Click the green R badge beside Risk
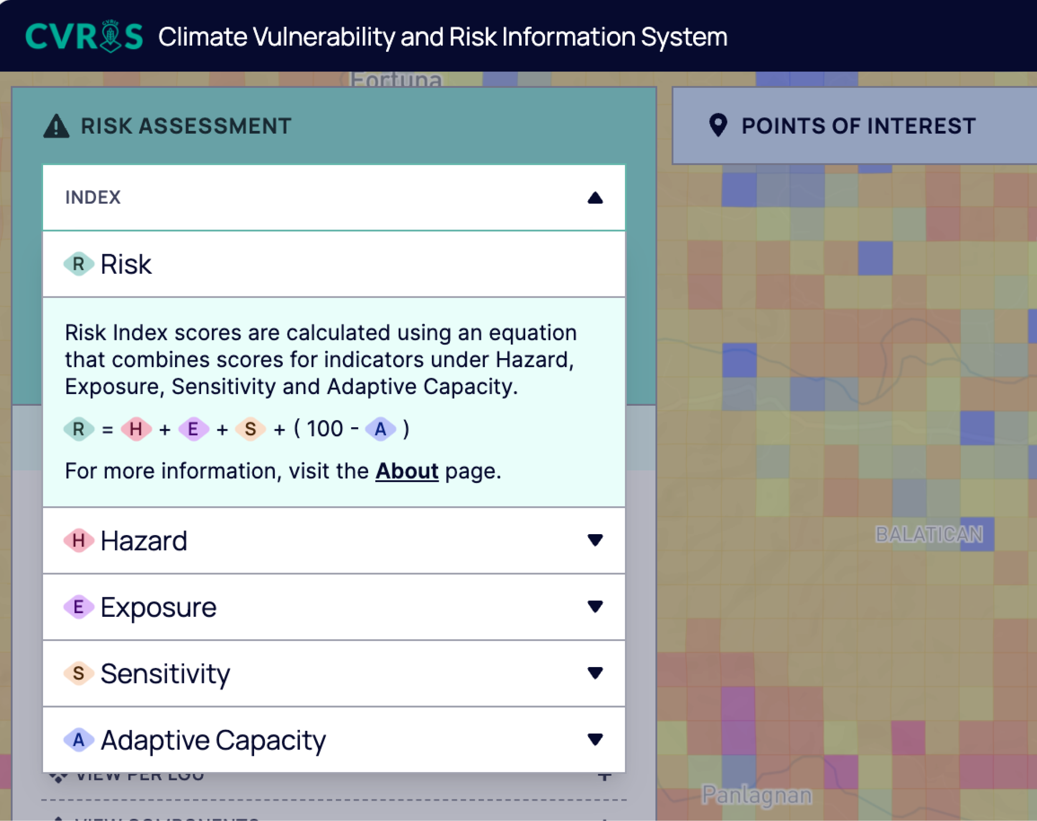 [x=78, y=264]
